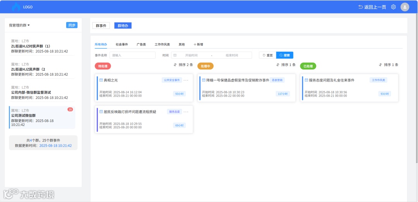Click the 公共安全事件 tag

172,80
